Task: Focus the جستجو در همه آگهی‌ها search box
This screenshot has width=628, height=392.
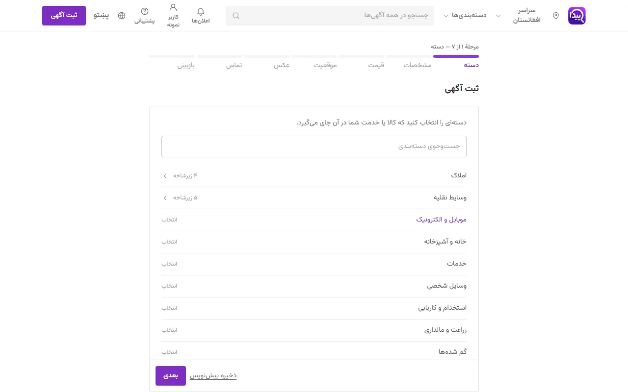Action: point(330,16)
